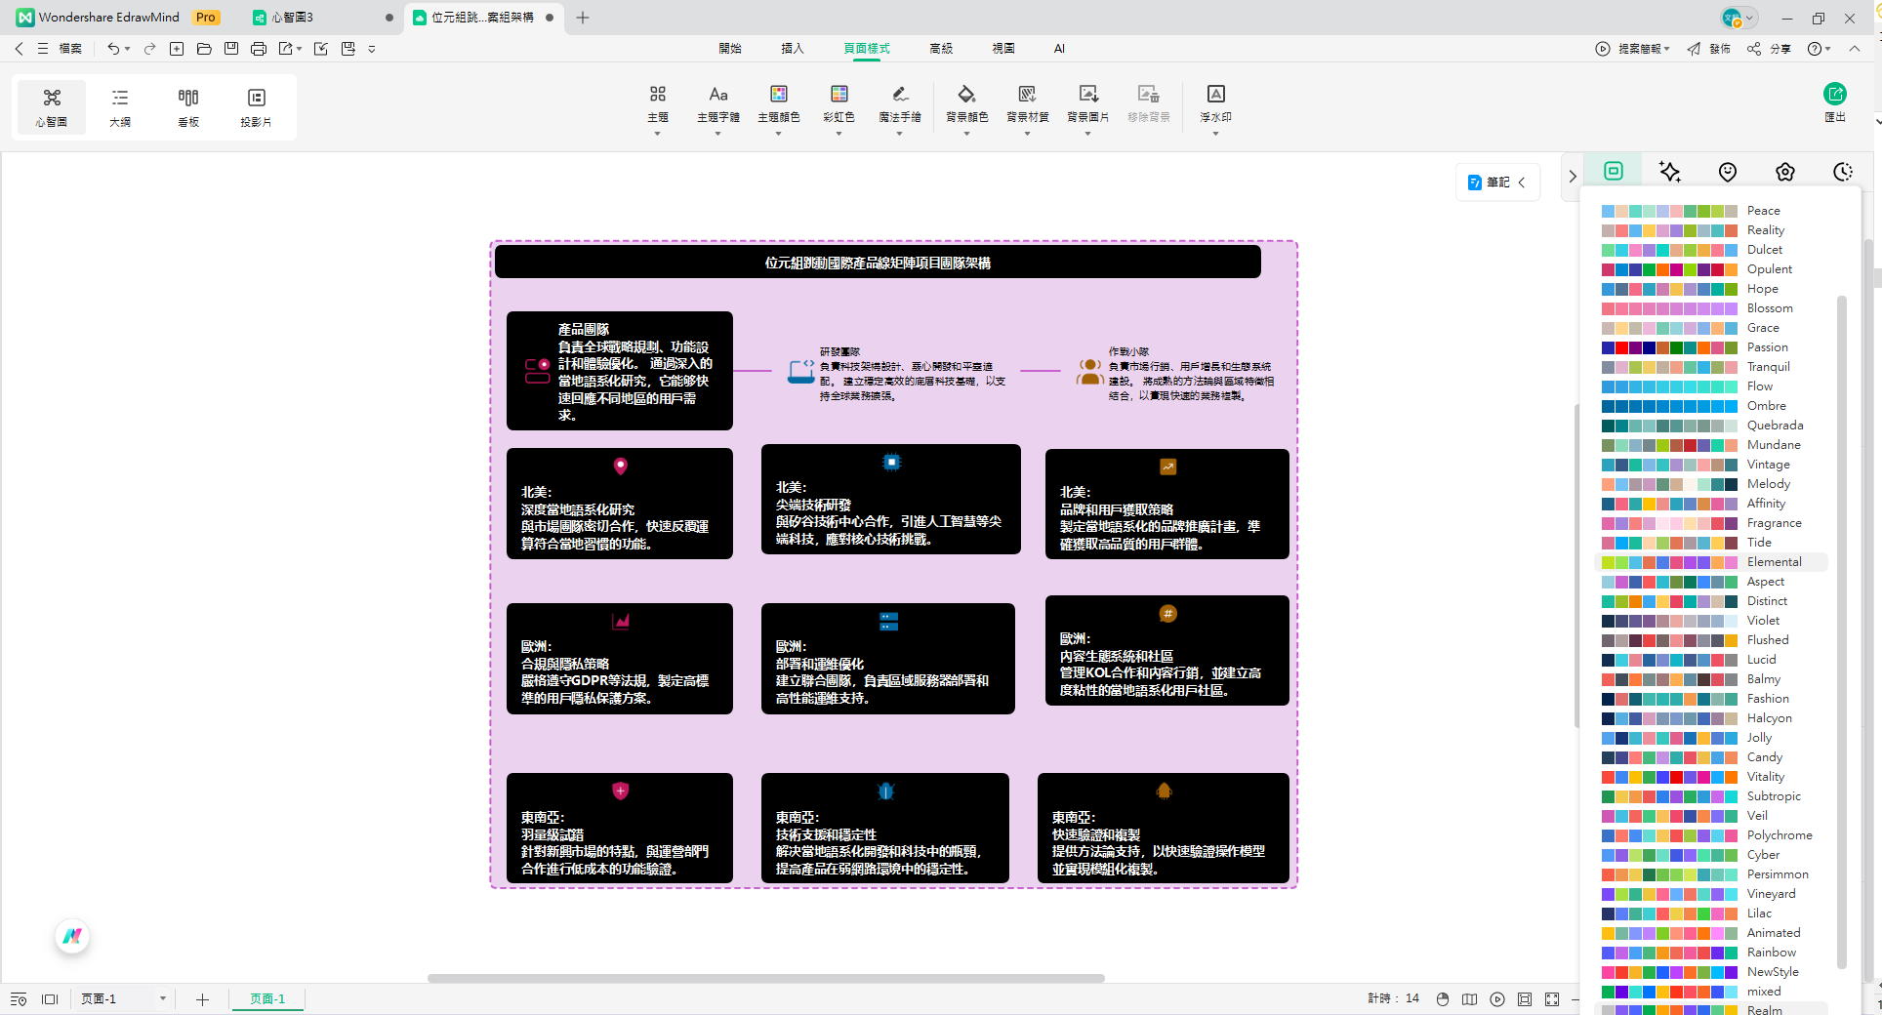This screenshot has width=1882, height=1015.
Task: Click the 魔法手繪 hand-drawn style icon
Action: tap(899, 95)
